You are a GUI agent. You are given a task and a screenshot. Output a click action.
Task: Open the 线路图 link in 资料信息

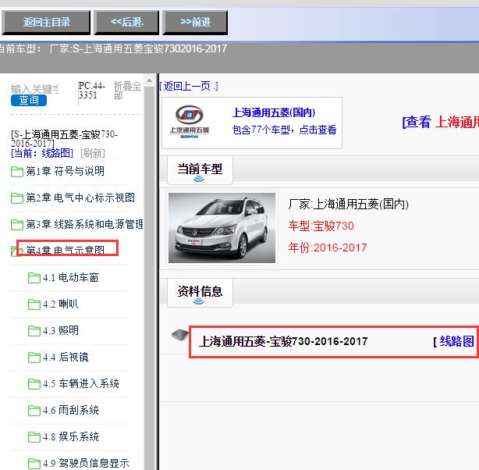(x=456, y=341)
